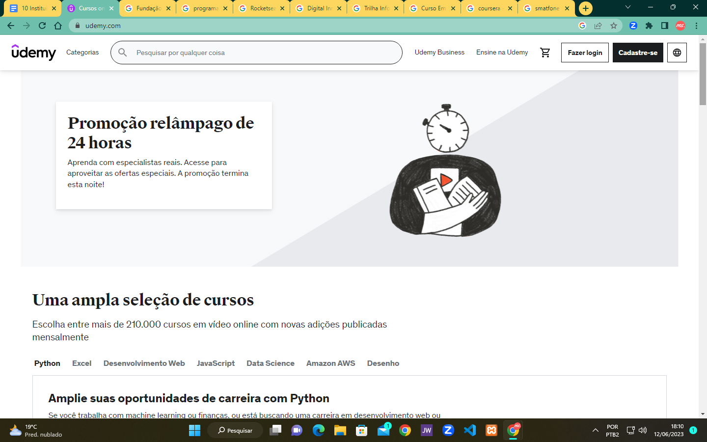707x442 pixels.
Task: Click the browser home icon
Action: [58, 26]
